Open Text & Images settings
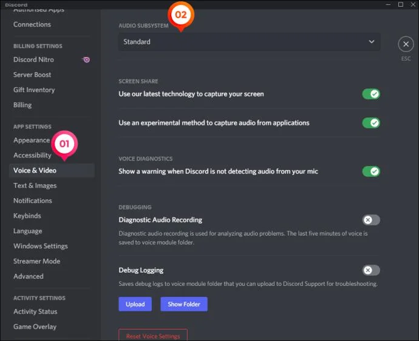Viewport: 419px width, 341px height. 35,186
